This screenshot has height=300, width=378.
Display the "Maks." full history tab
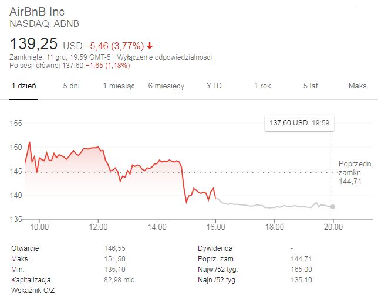click(x=359, y=86)
